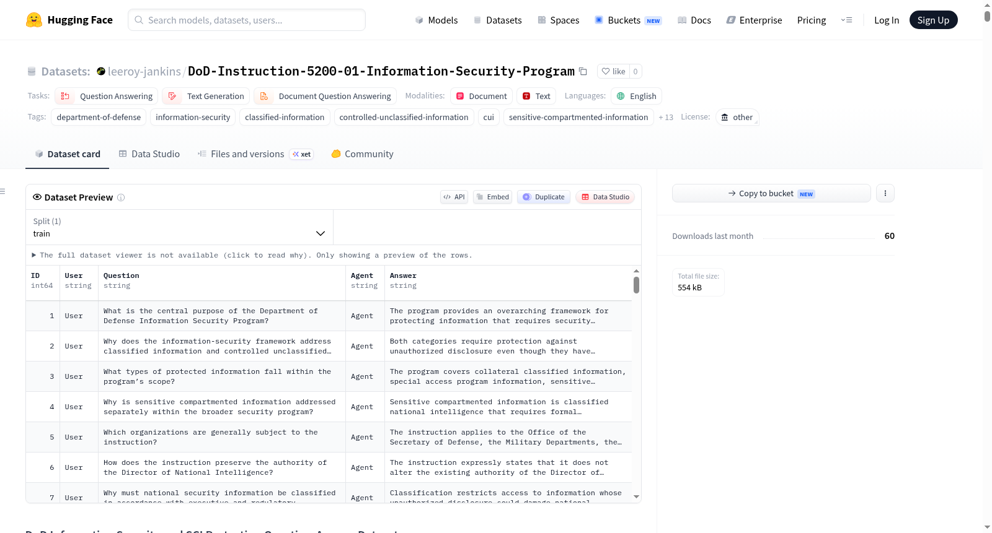
Task: Open the Spaces nav item
Action: point(559,20)
